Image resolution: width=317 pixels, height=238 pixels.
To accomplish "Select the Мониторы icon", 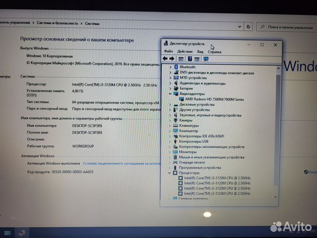I will [175, 152].
